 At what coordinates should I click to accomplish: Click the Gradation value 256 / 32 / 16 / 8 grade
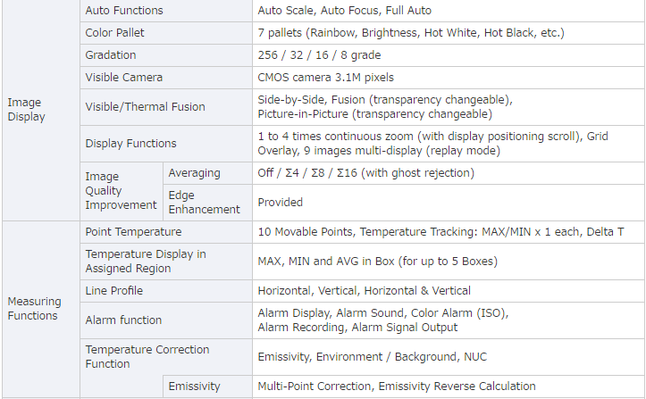click(x=319, y=55)
